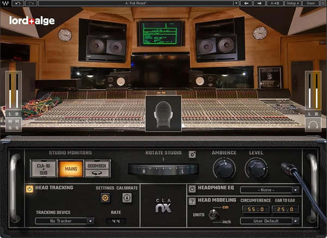Flip the Units cm/inch toggle switch
327x238 pixels.
[x=214, y=215]
